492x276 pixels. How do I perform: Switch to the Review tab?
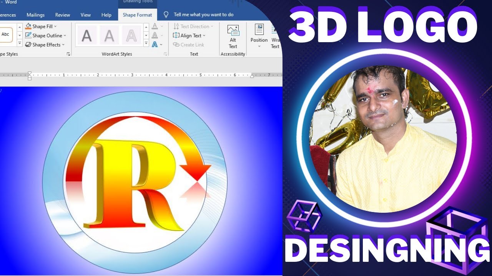pos(63,15)
